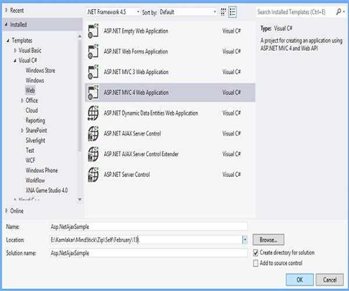Image resolution: width=349 pixels, height=291 pixels.
Task: Select the Windows Store template category
Action: [41, 70]
